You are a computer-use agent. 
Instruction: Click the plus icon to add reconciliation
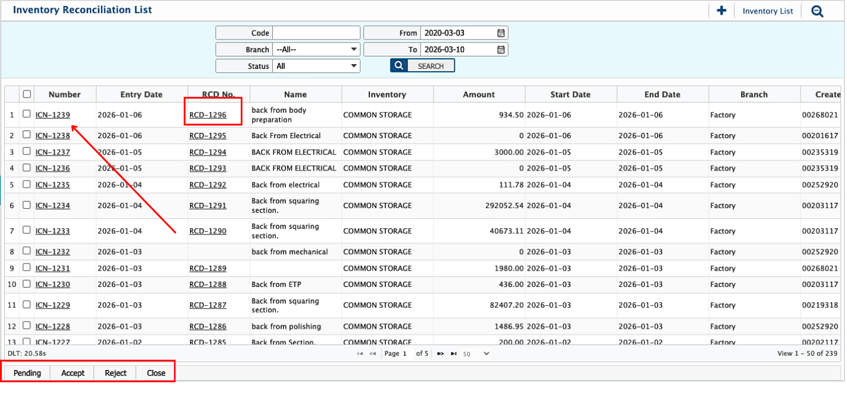721,11
